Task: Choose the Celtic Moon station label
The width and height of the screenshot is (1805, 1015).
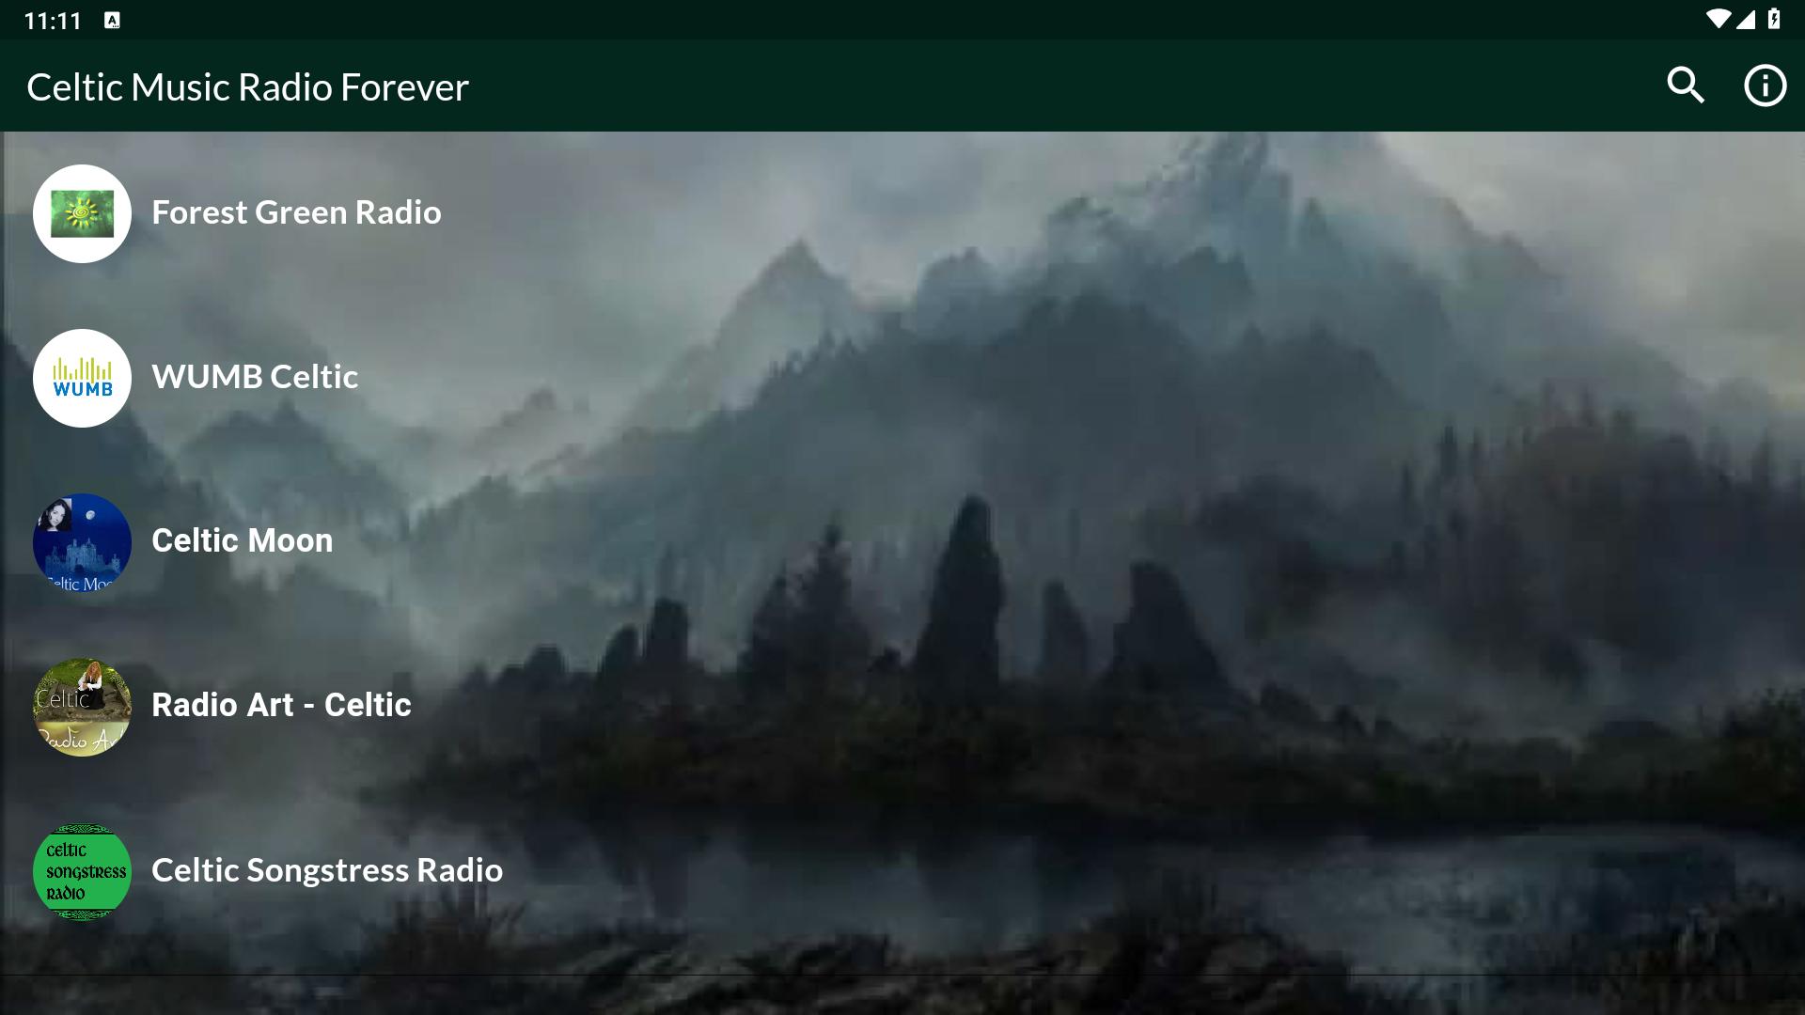Action: click(242, 540)
